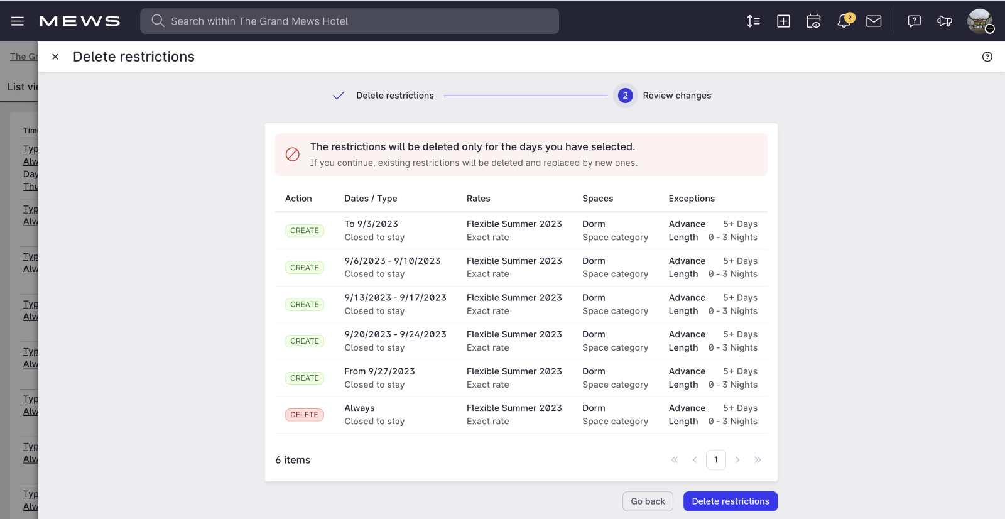Jump to first page with double chevron
This screenshot has width=1005, height=519.
[x=675, y=460]
